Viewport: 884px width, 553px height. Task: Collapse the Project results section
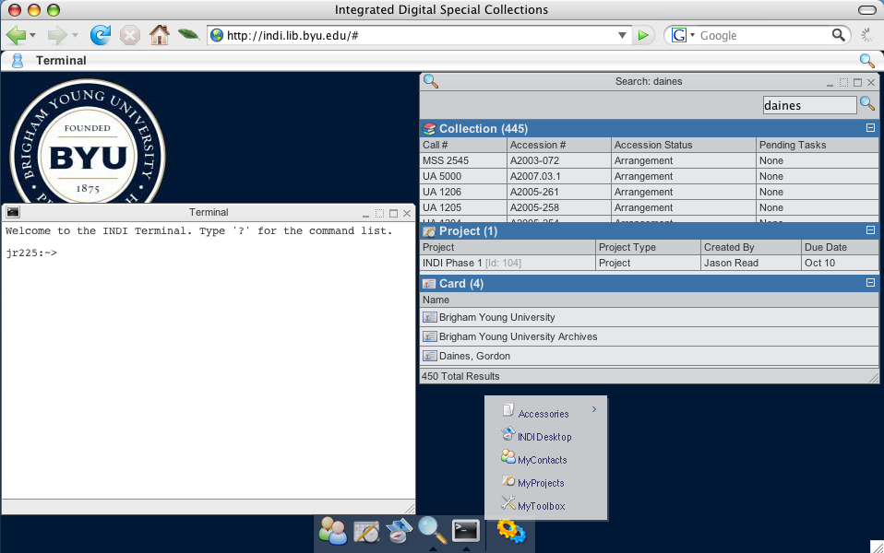(x=870, y=229)
